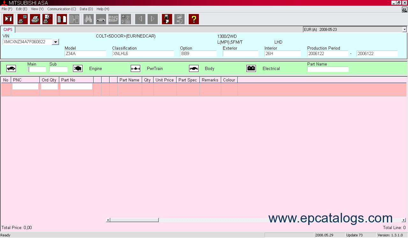
Task: Click the active red list-transfer icon
Action: 62,19
